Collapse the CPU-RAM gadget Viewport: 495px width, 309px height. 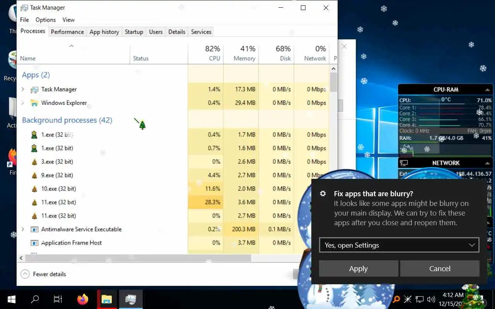coord(487,90)
